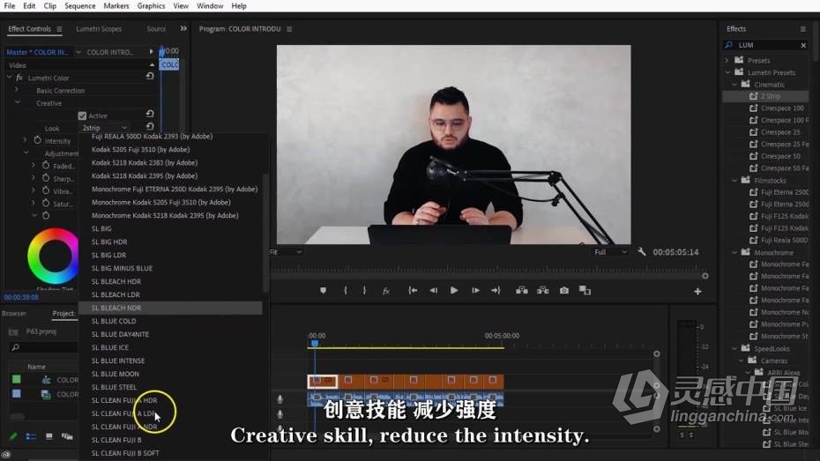Click the Extract button
The width and height of the screenshot is (820, 461).
point(543,291)
